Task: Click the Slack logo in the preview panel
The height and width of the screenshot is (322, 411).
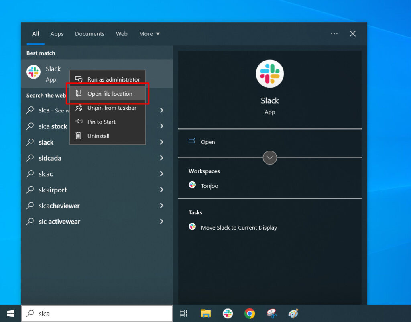Action: [270, 74]
